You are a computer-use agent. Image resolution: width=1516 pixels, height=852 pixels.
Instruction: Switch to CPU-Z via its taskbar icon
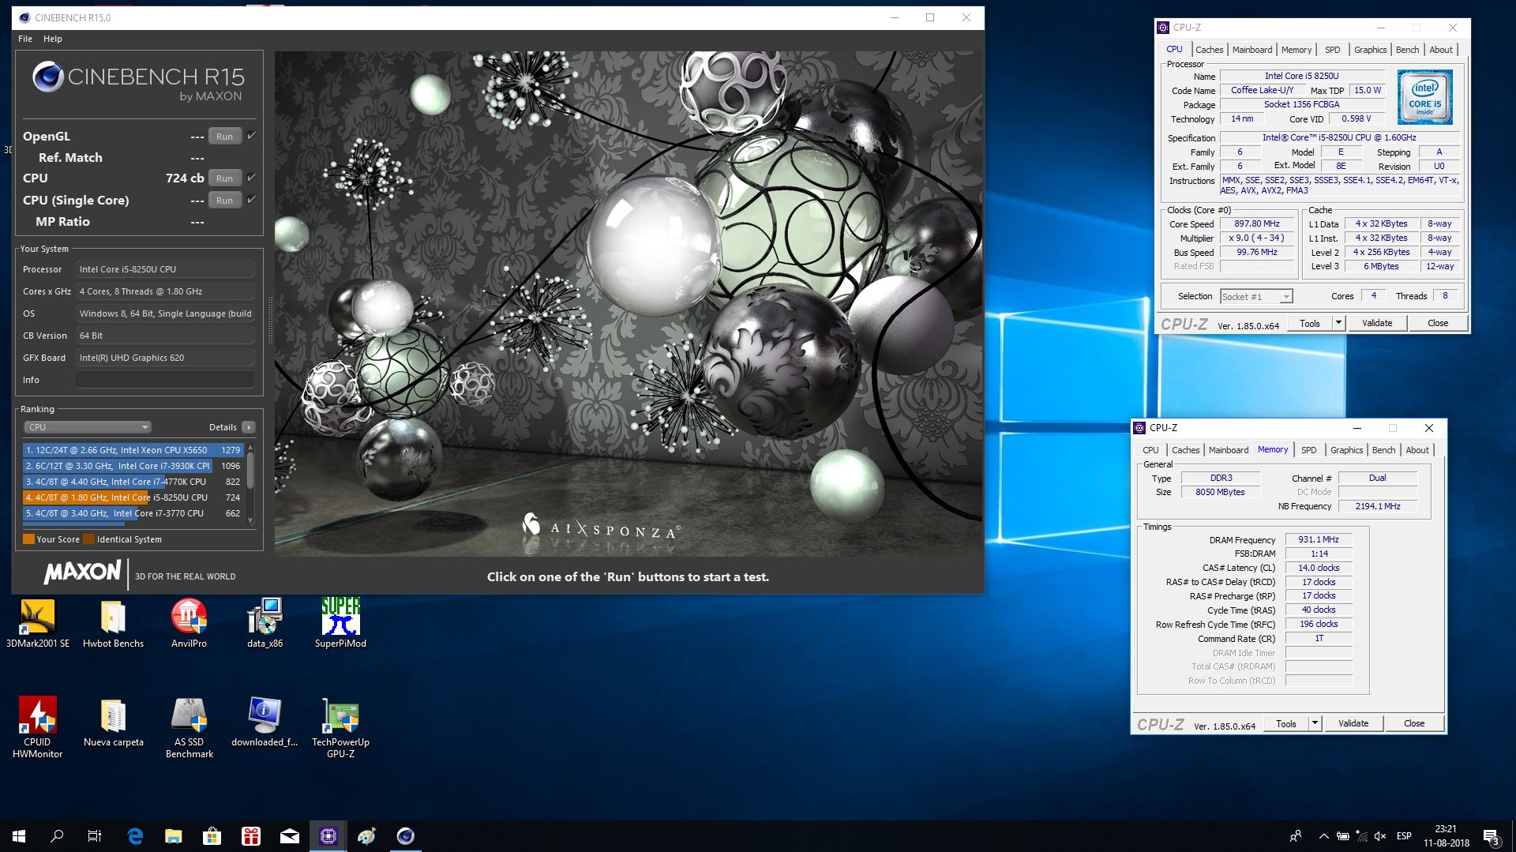coord(328,836)
